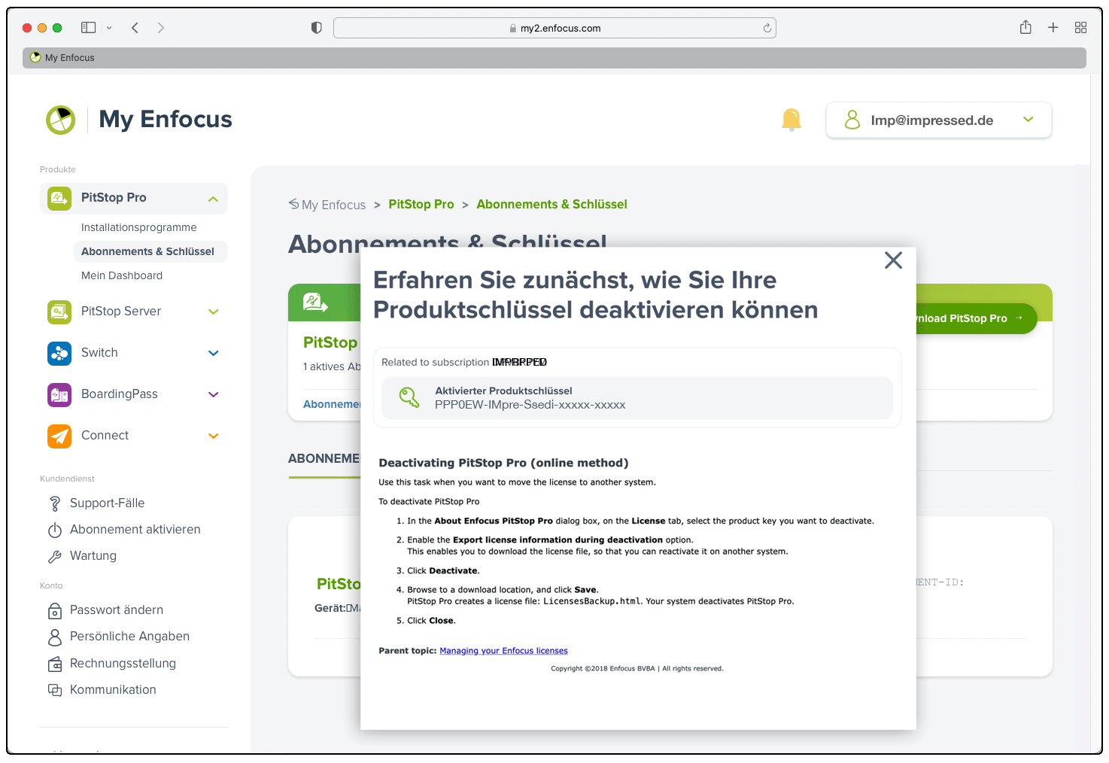
Task: Expand the PitStop Server submenu chevron
Action: (213, 312)
